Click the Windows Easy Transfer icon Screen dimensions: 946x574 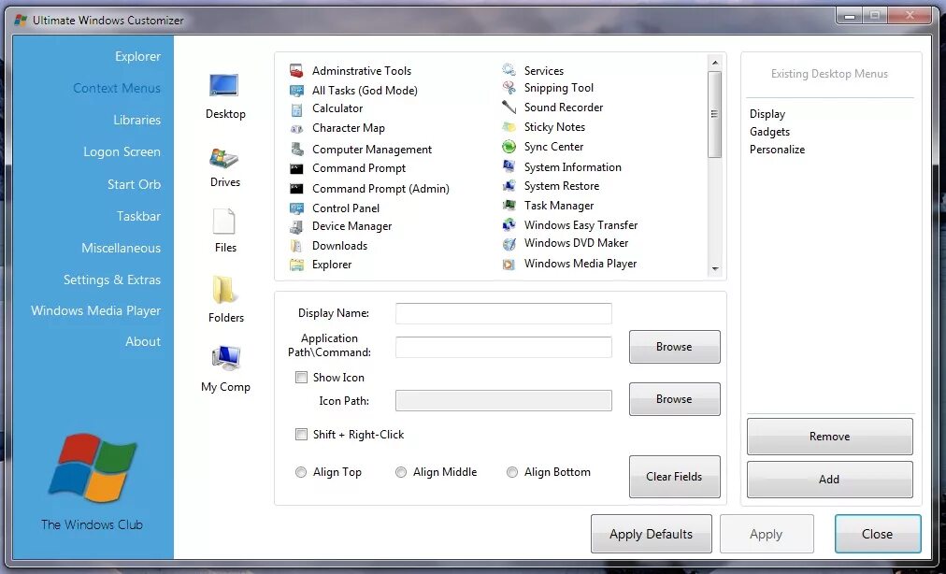(509, 224)
